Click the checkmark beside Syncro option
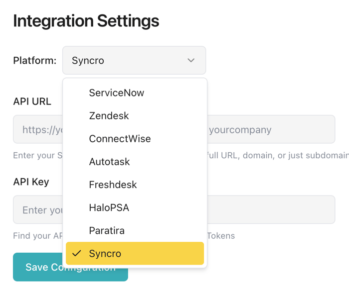Viewport: 349px width, 295px height. [76, 253]
